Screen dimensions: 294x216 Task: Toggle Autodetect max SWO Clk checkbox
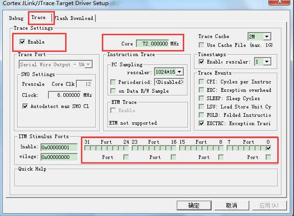(x=25, y=106)
